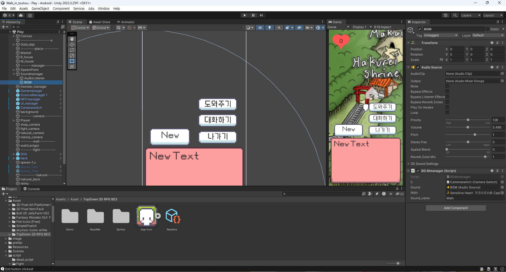Select the Readme asset icon

click(173, 216)
